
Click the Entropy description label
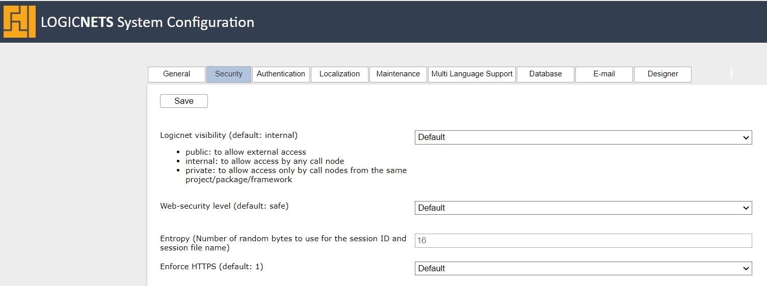283,243
